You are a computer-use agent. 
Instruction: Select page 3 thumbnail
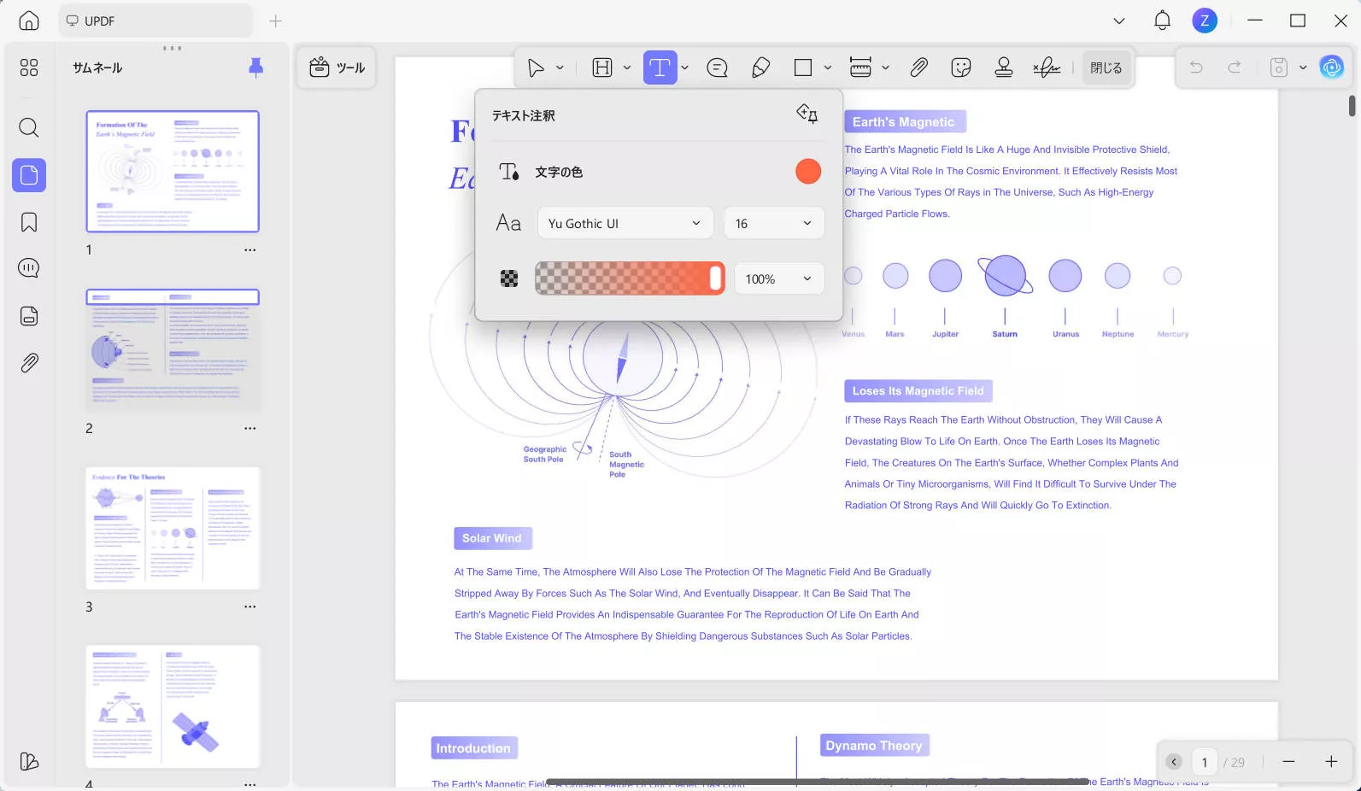pyautogui.click(x=173, y=528)
